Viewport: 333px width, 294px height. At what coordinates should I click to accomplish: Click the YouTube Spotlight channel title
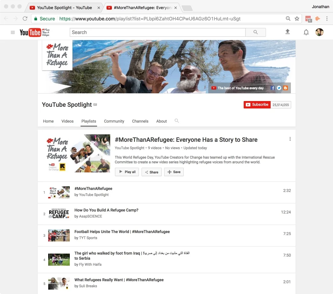(x=67, y=105)
